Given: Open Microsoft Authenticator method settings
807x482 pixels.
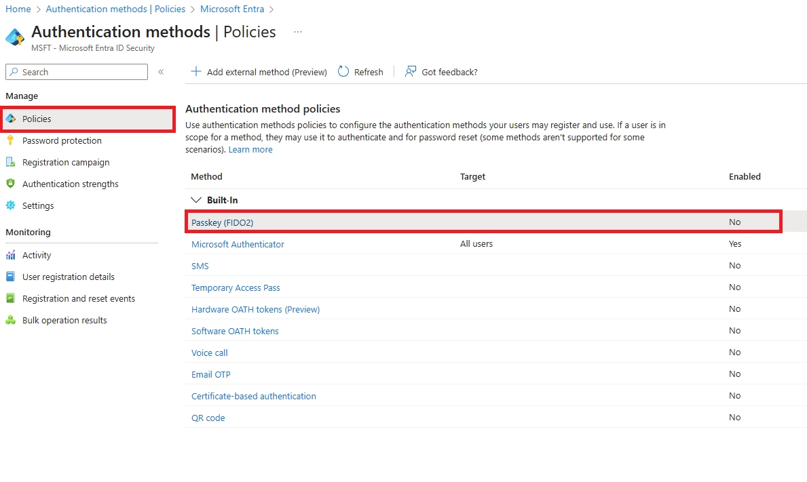Looking at the screenshot, I should coord(238,244).
